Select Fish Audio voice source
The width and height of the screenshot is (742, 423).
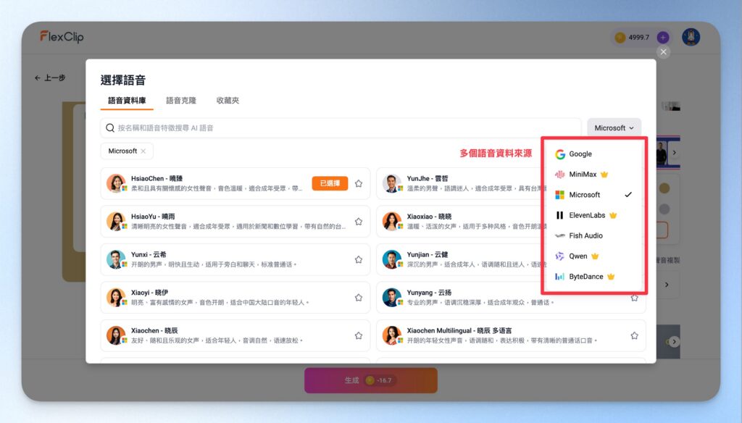coord(594,235)
